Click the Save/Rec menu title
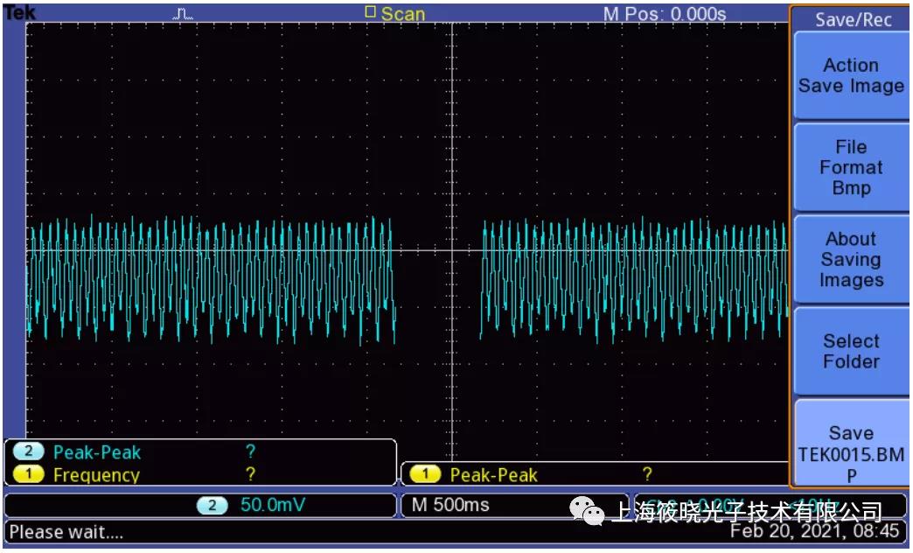 click(x=853, y=20)
